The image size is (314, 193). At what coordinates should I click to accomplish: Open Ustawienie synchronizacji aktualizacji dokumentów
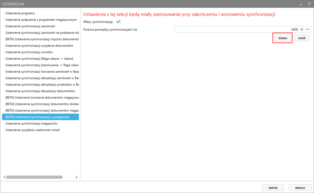40,91
